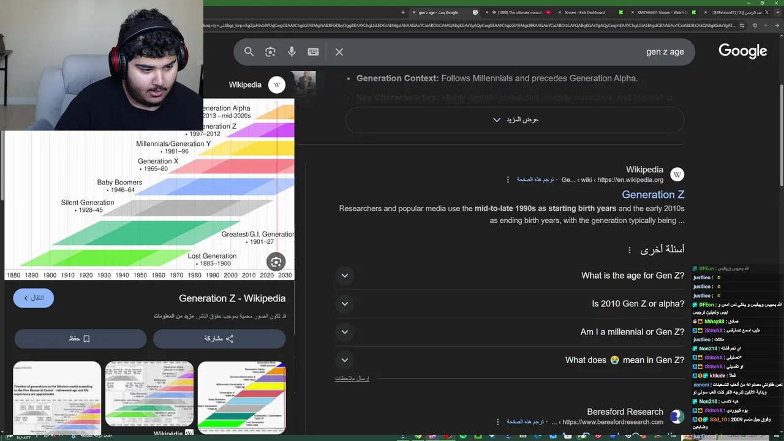Screen dimensions: 784x441
Task: Close the Stream - Kick Dashboard tab
Action: (560, 12)
